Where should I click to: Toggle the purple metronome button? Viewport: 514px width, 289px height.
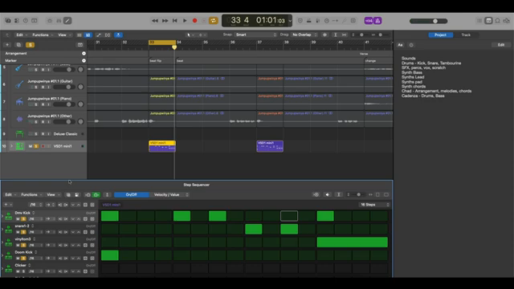(377, 21)
